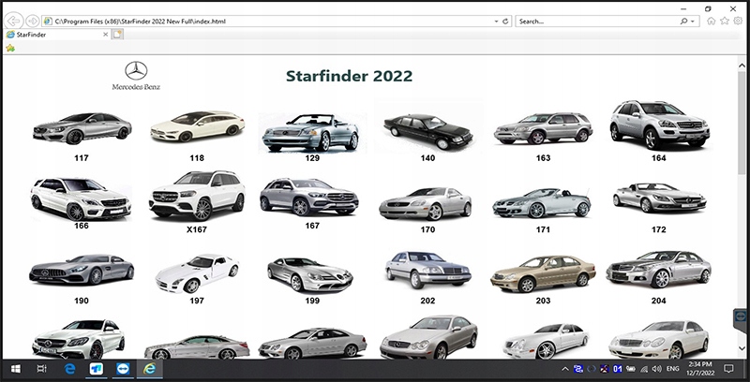750x382 pixels.
Task: Click the address bar with index.html path
Action: [268, 21]
